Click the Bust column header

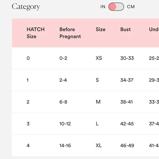click(126, 29)
